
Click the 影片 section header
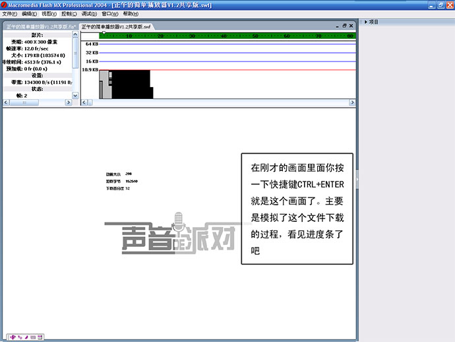coord(38,35)
